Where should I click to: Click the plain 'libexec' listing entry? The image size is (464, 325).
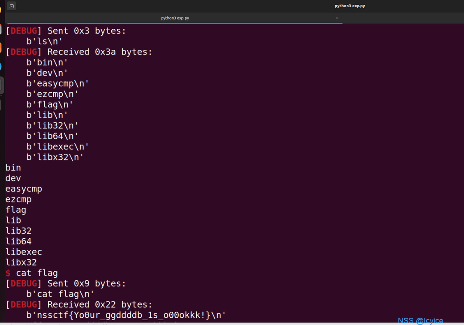(x=24, y=252)
